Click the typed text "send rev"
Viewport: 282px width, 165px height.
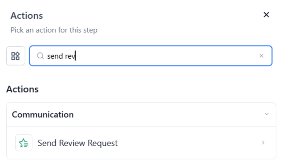[x=61, y=56]
